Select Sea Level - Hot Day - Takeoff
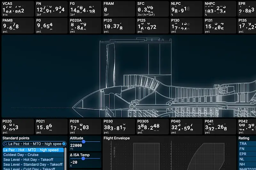Screen dimensions: 256x170 pyautogui.click(x=33, y=159)
